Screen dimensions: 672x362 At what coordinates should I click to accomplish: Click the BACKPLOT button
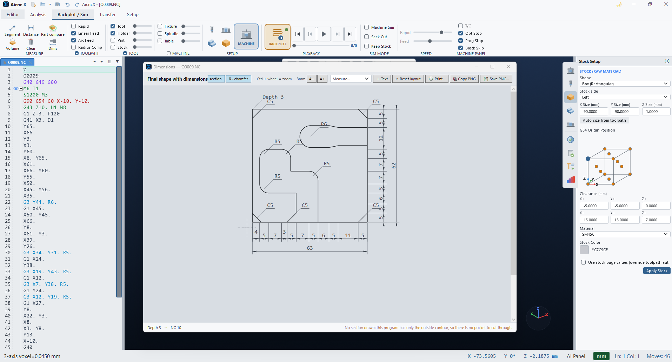[x=277, y=36]
